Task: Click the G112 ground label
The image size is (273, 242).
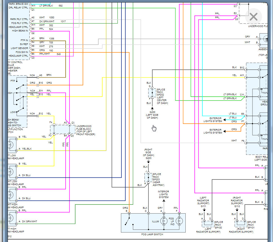Action: click(x=237, y=206)
